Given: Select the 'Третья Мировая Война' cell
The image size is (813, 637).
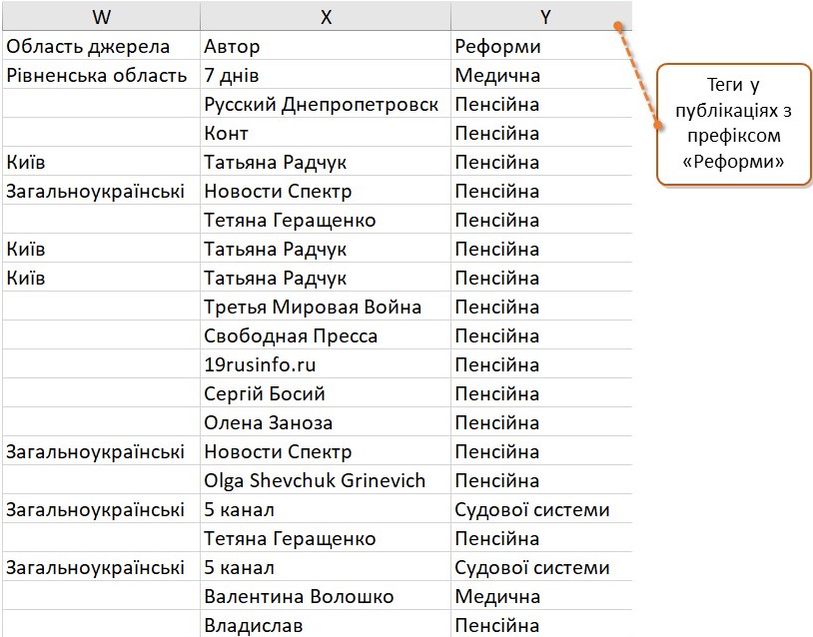Looking at the screenshot, I should click(326, 307).
